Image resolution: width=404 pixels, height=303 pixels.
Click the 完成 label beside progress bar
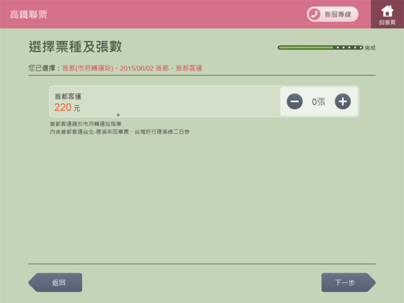(x=370, y=48)
